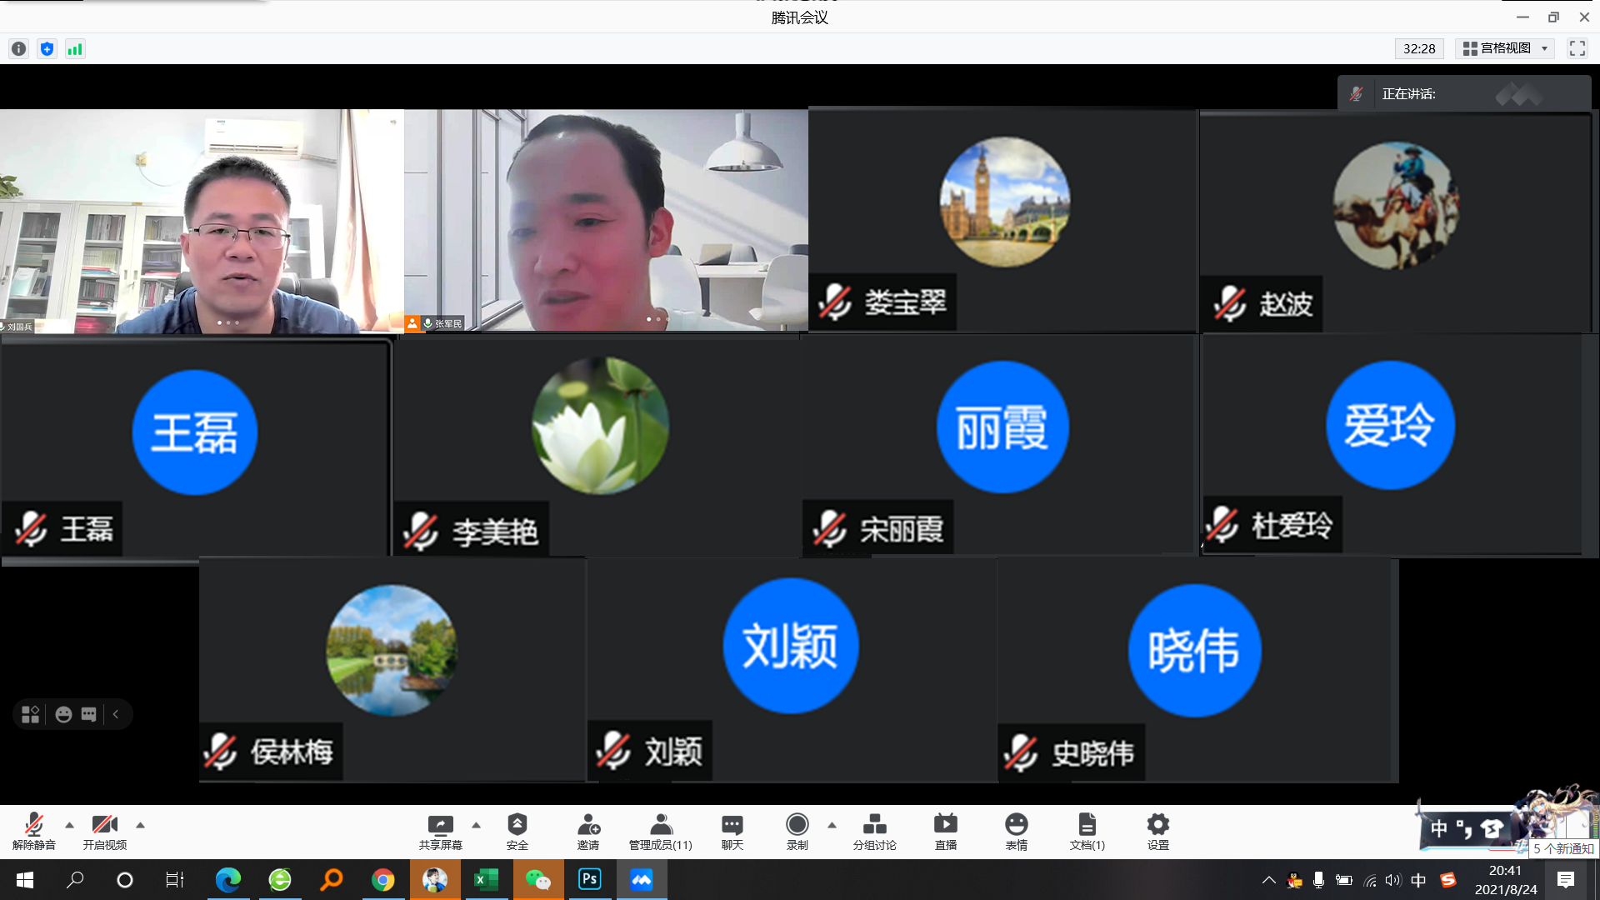The width and height of the screenshot is (1600, 900).
Task: Click the meeting info icon
Action: pos(18,49)
